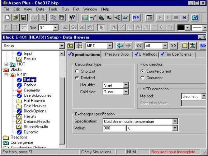
Task: Click the Print icon in toolbar
Action: (x=35, y=18)
